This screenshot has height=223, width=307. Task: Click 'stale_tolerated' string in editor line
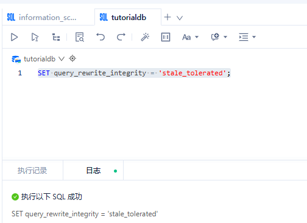point(192,73)
